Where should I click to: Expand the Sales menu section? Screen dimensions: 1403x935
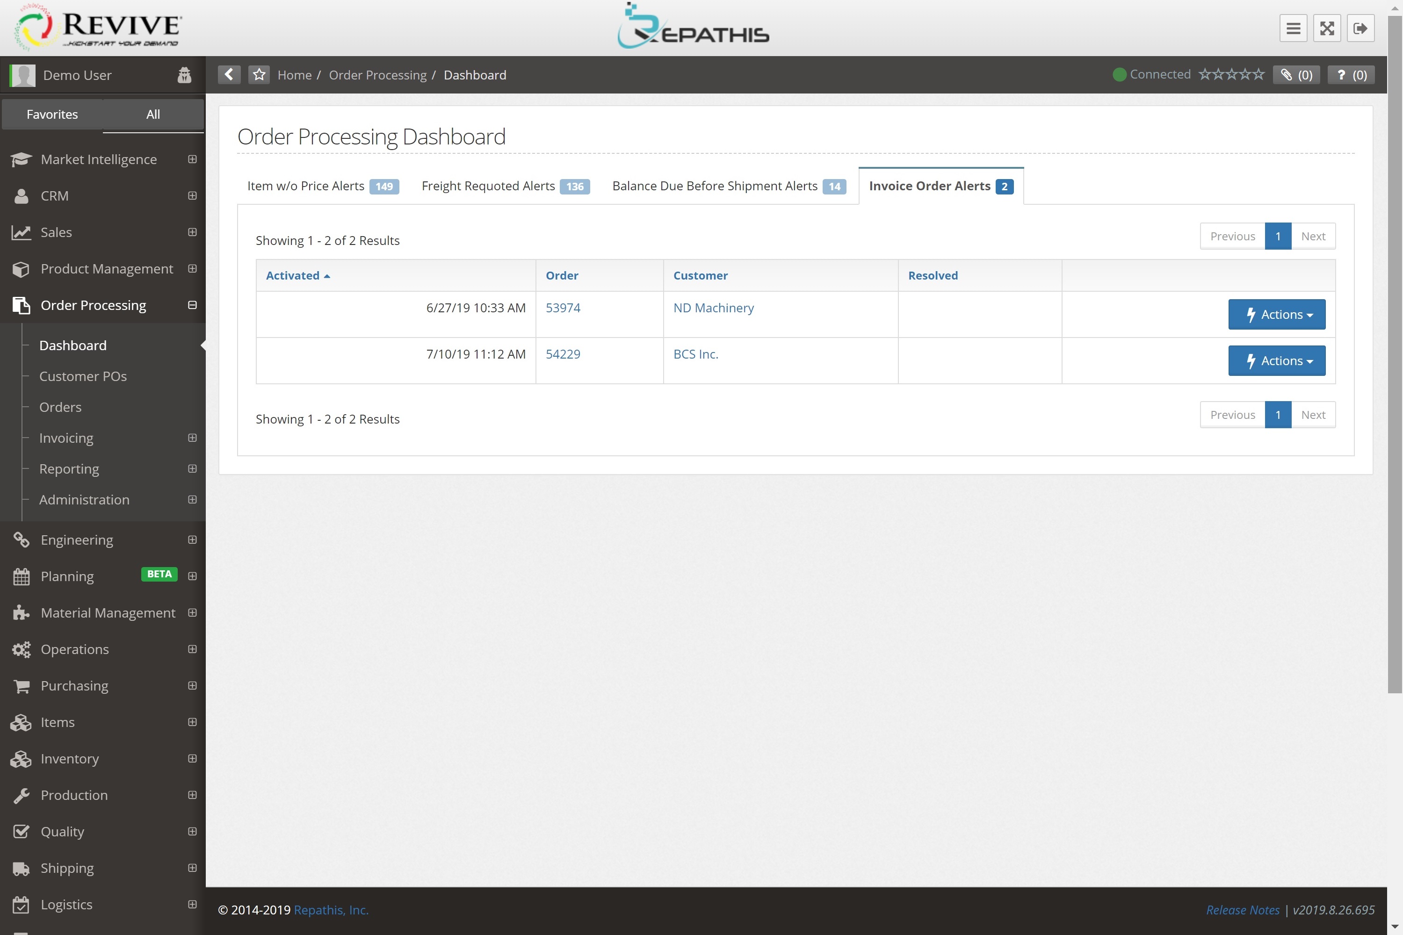pos(192,232)
